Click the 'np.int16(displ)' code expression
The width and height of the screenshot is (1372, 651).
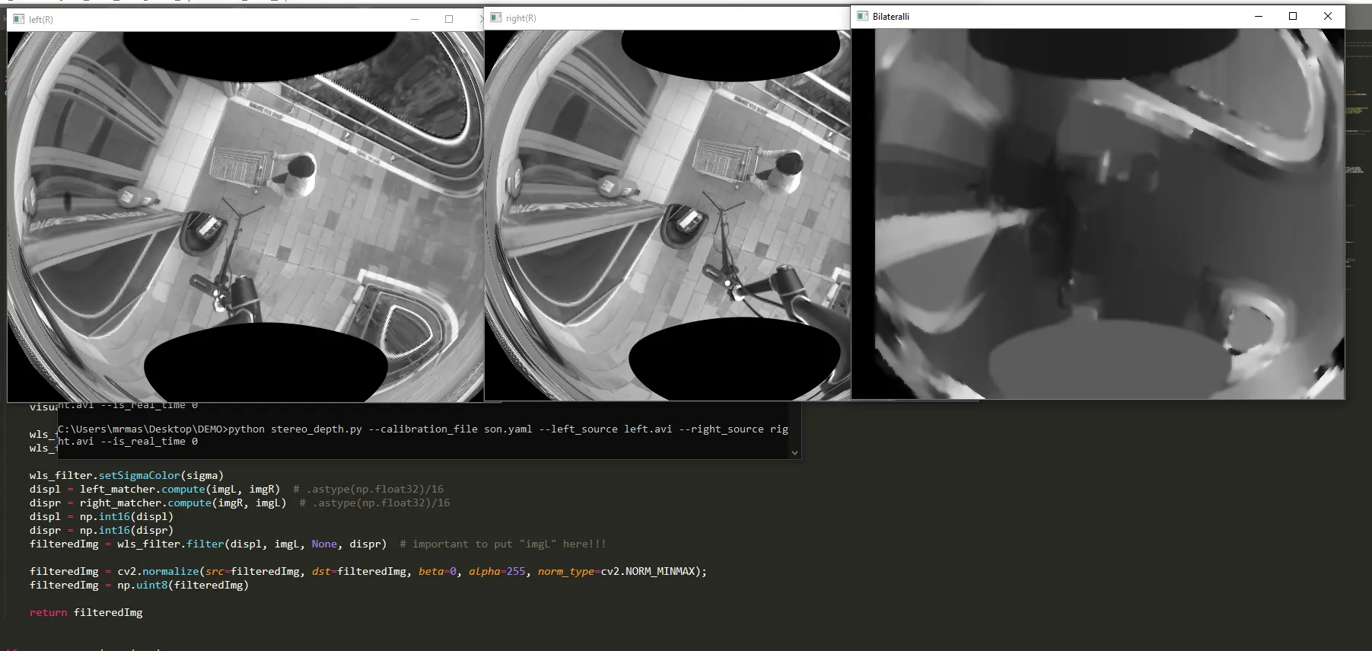tap(126, 517)
